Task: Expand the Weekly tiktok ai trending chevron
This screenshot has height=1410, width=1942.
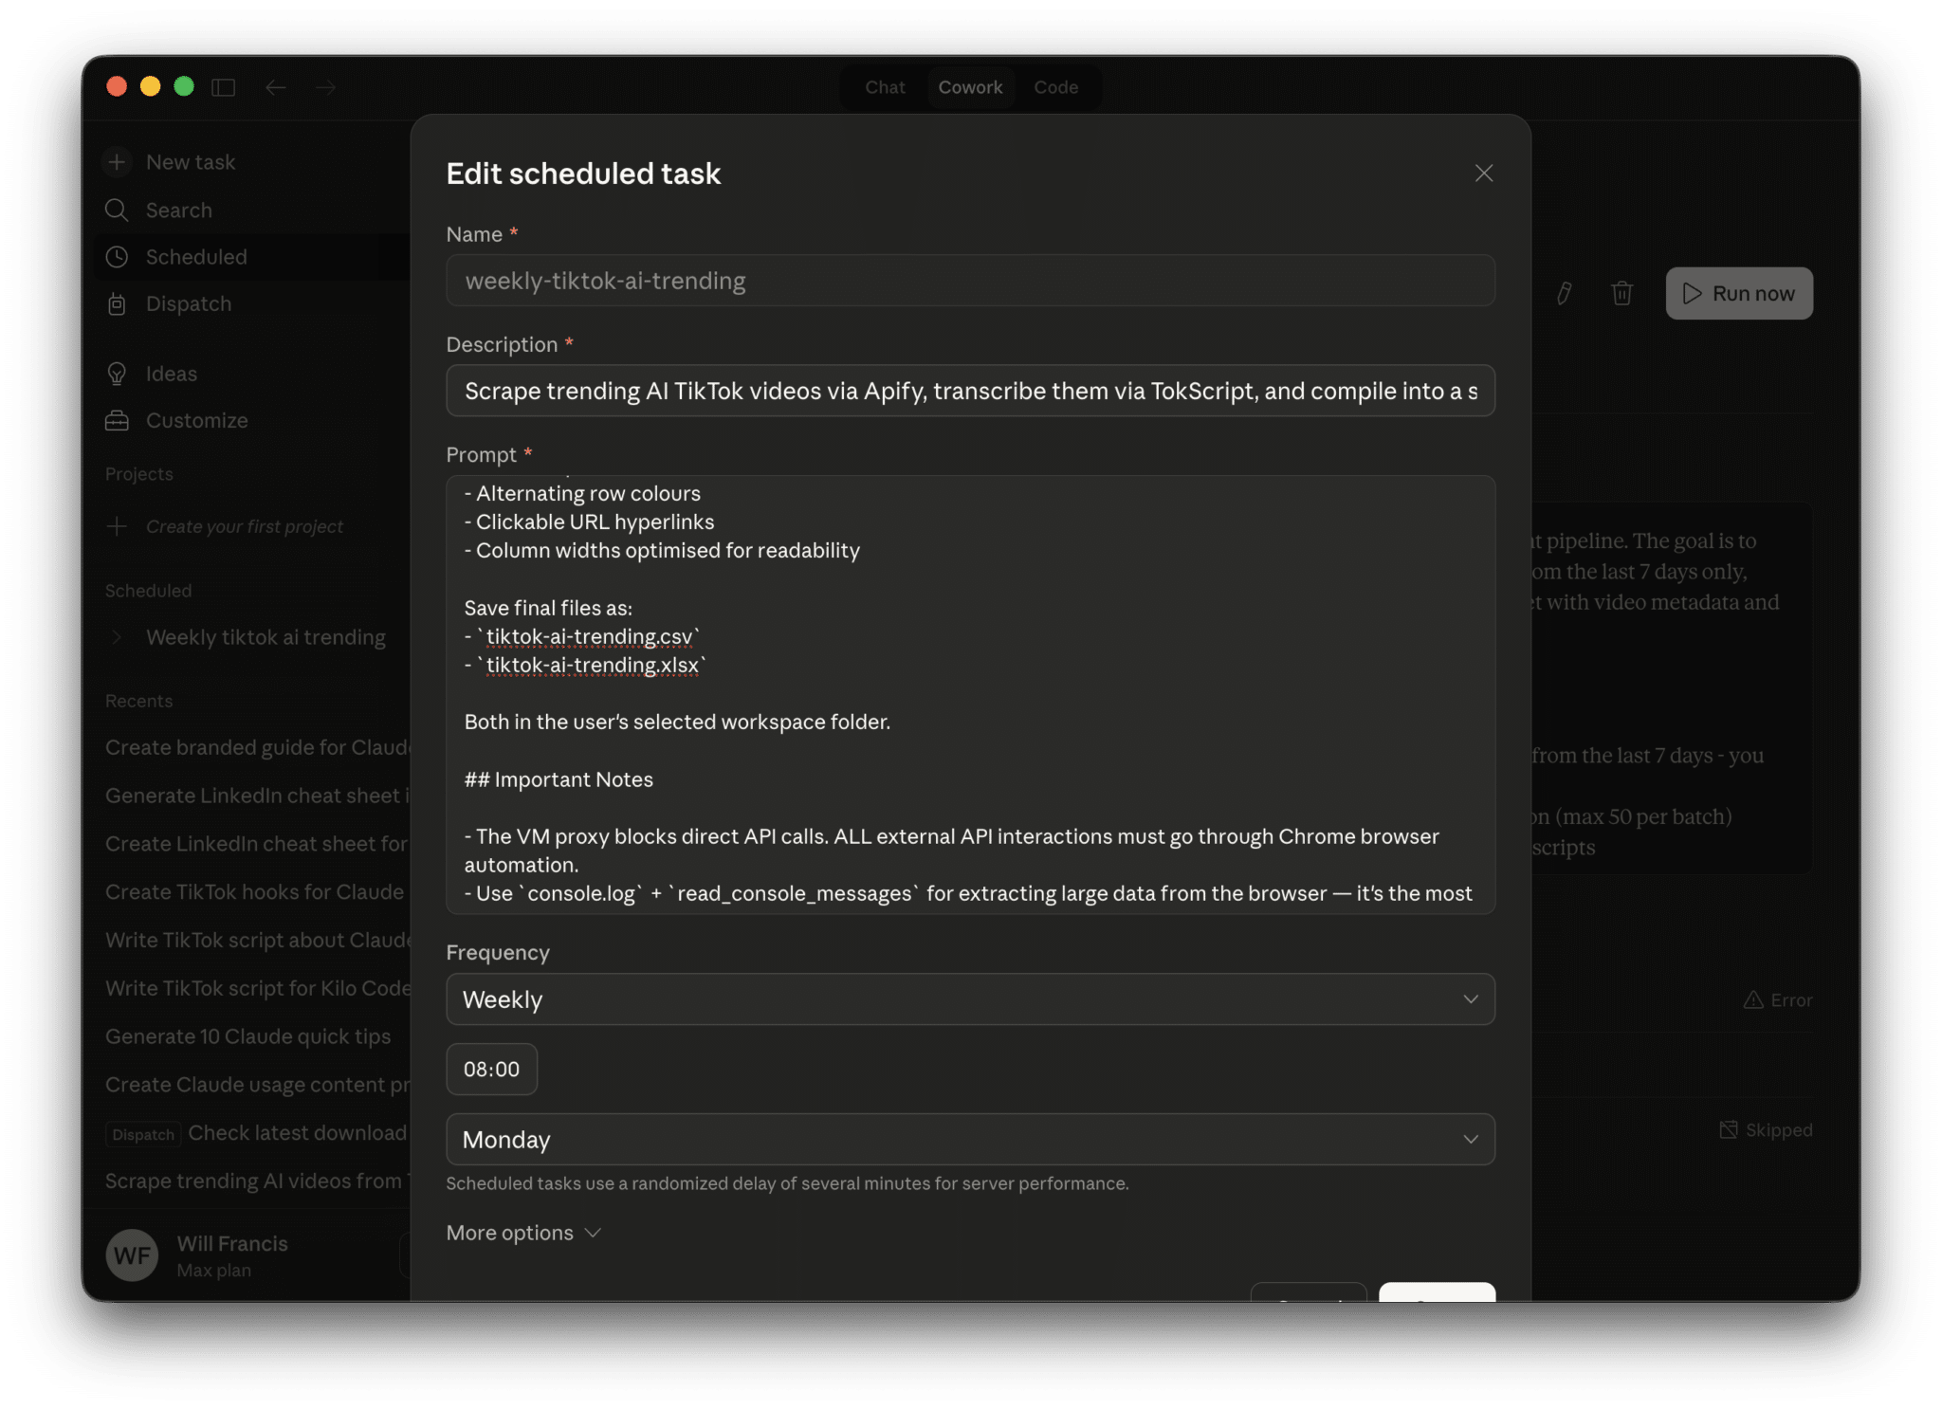Action: pyautogui.click(x=117, y=637)
